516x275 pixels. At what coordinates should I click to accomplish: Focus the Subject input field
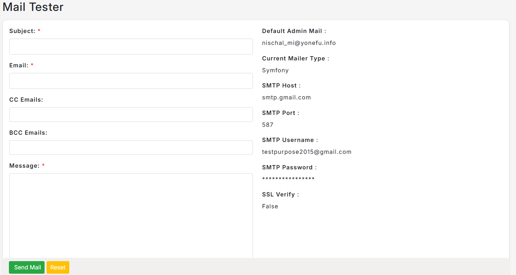tap(131, 47)
